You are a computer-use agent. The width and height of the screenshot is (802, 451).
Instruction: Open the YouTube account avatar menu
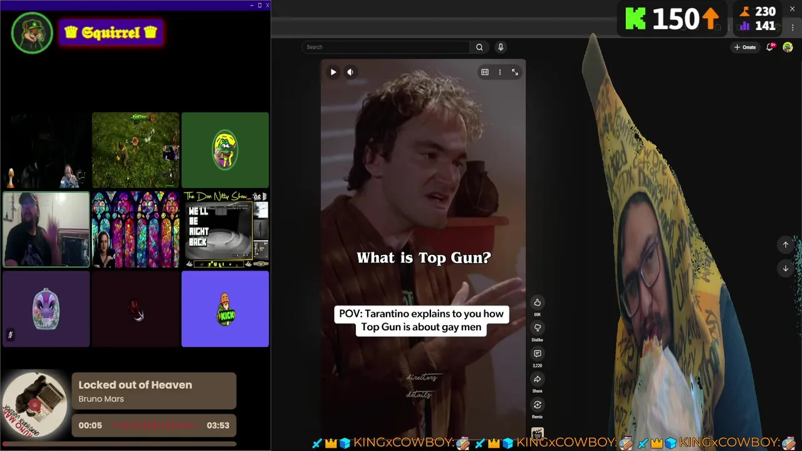coord(788,47)
